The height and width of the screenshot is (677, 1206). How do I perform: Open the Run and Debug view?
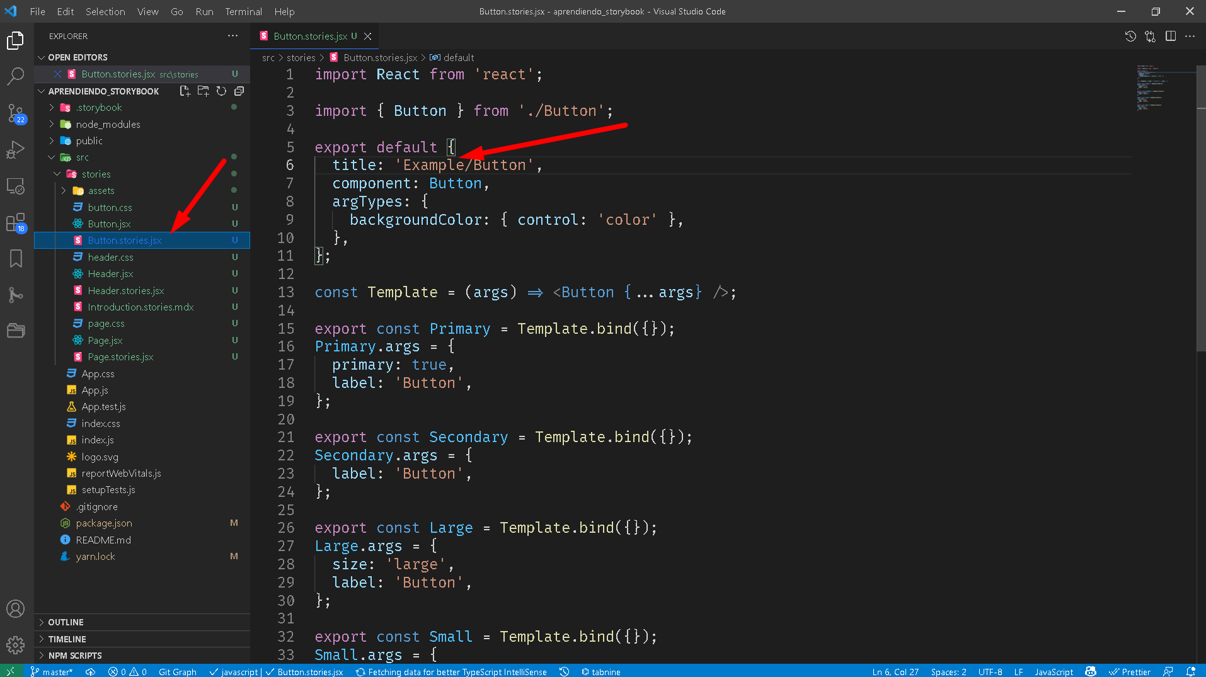click(x=16, y=150)
